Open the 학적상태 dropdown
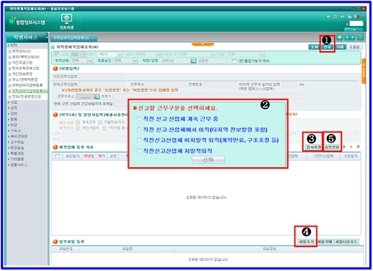 tap(90, 61)
